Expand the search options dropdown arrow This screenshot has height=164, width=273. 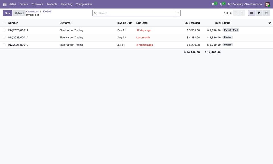178,13
